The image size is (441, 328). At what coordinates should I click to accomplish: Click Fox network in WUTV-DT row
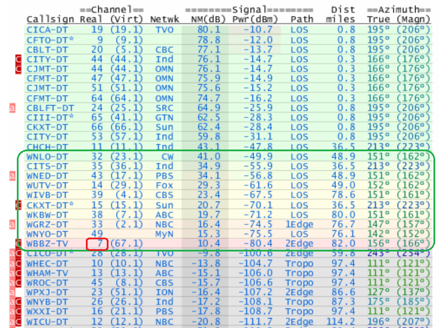click(x=164, y=185)
